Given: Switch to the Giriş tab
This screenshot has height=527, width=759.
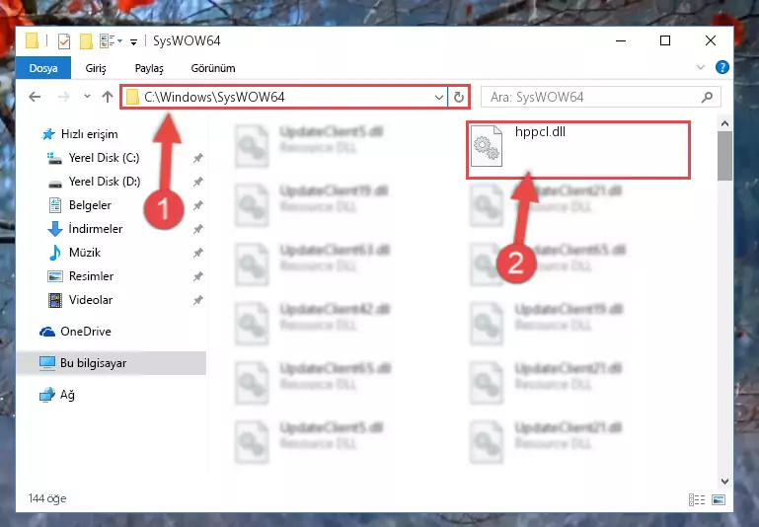Looking at the screenshot, I should point(96,68).
